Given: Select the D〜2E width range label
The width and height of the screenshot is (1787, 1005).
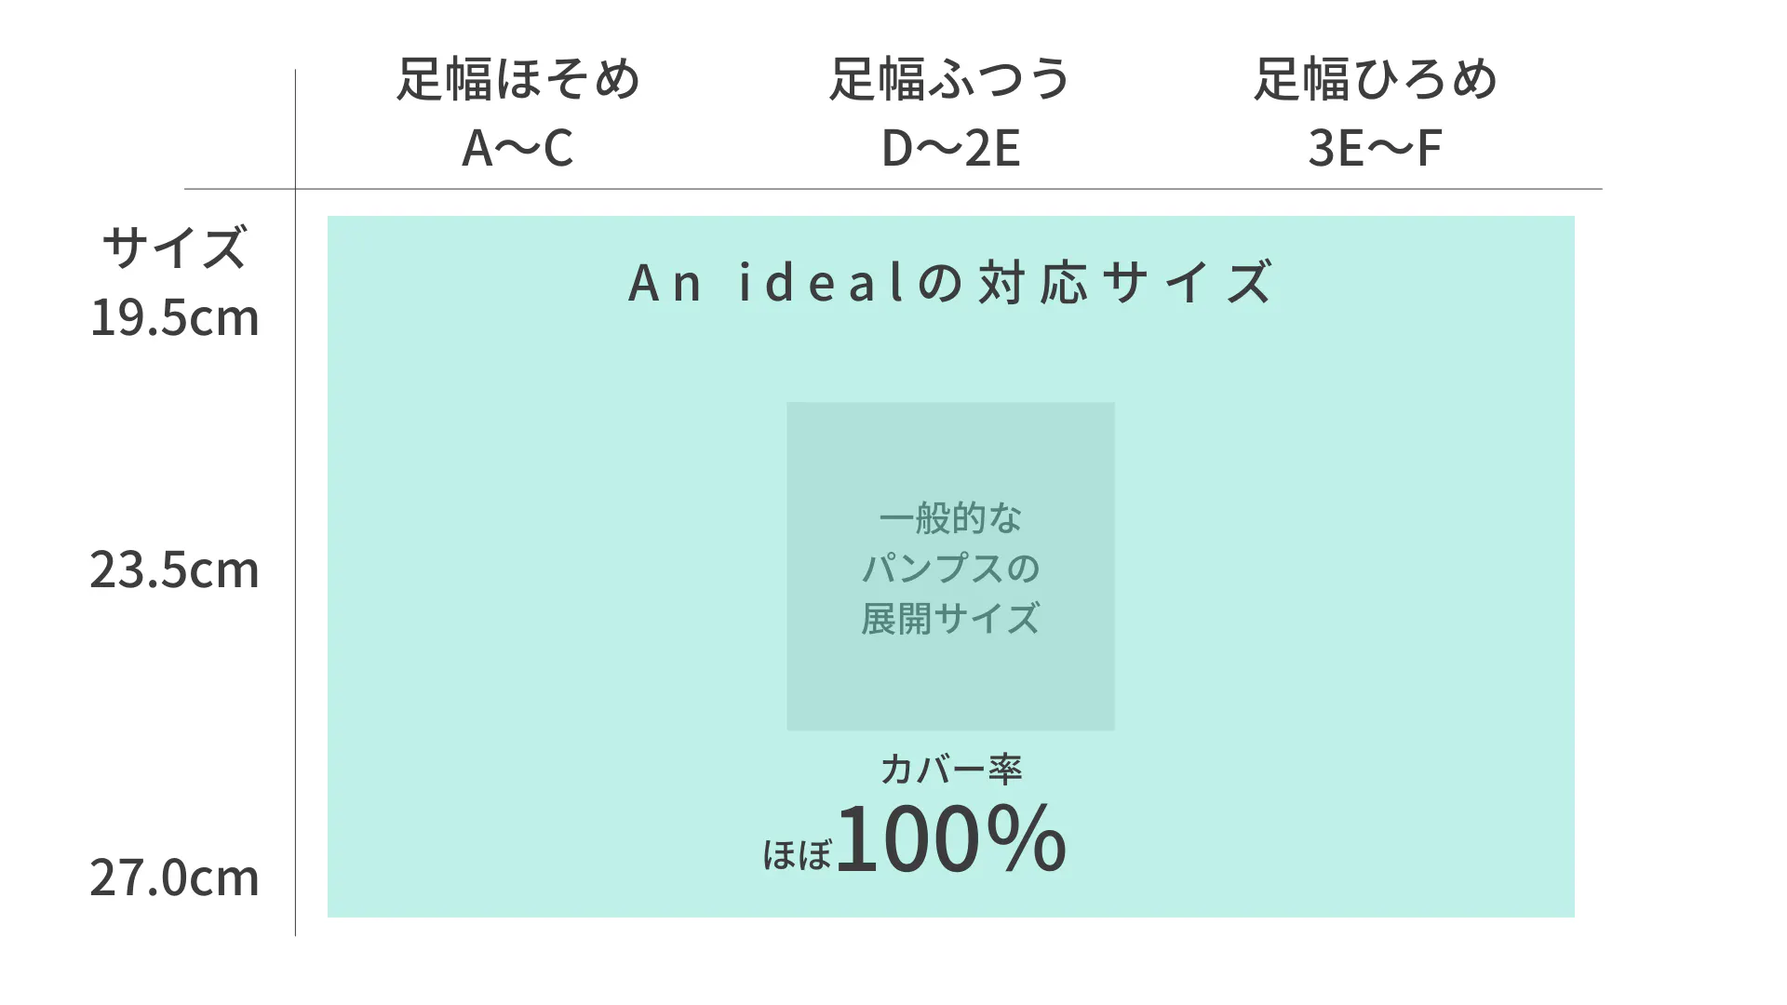Looking at the screenshot, I should [x=950, y=148].
